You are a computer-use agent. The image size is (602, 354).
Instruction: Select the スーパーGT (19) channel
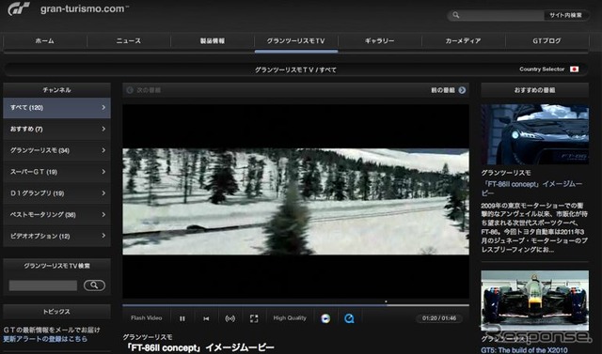click(x=56, y=172)
